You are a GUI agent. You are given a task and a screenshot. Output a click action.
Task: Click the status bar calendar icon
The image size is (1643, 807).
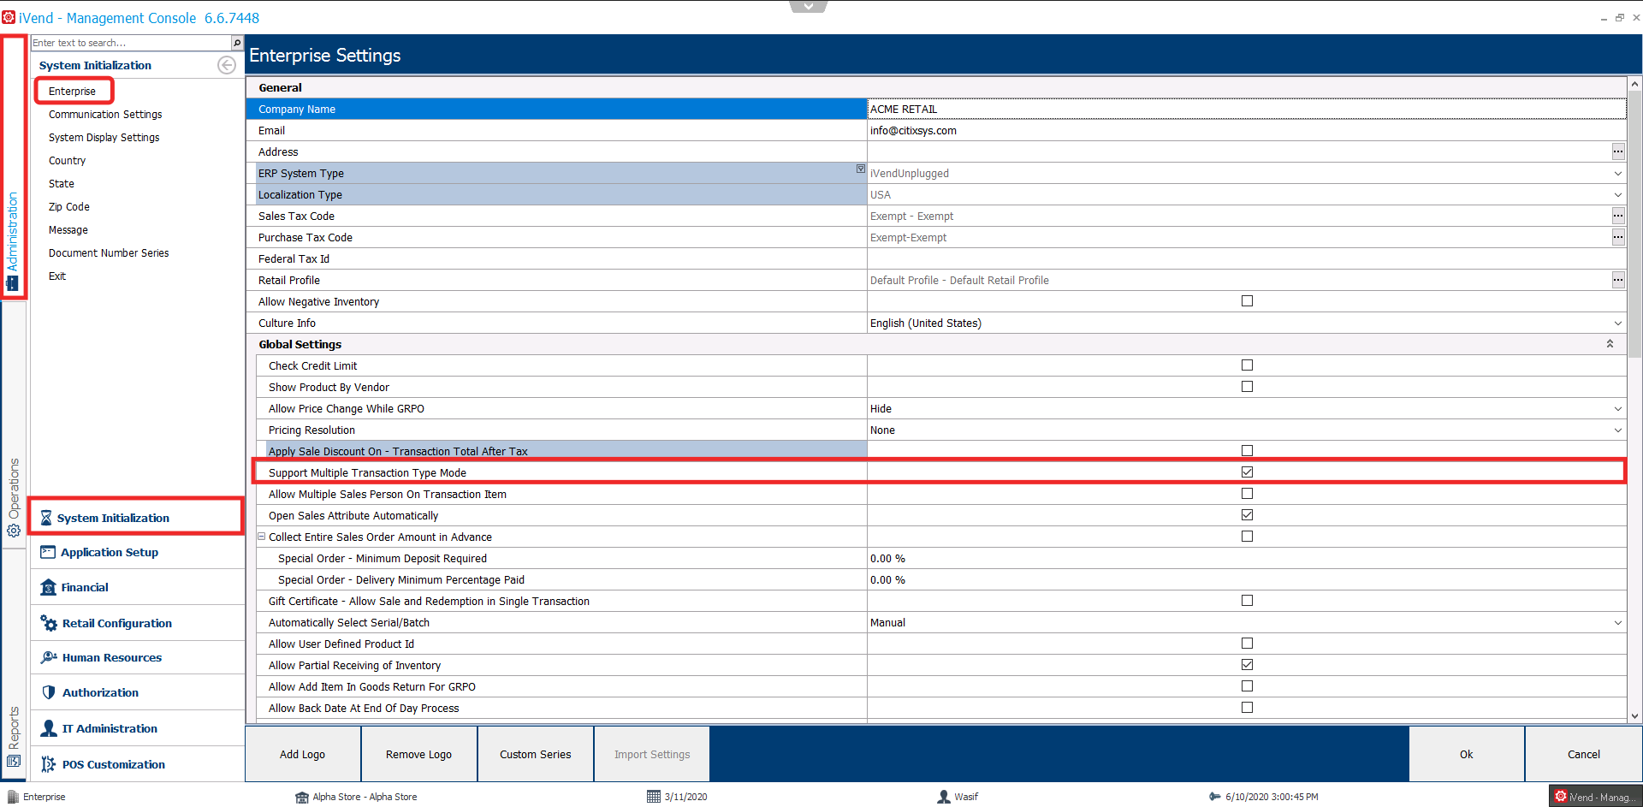pos(654,797)
